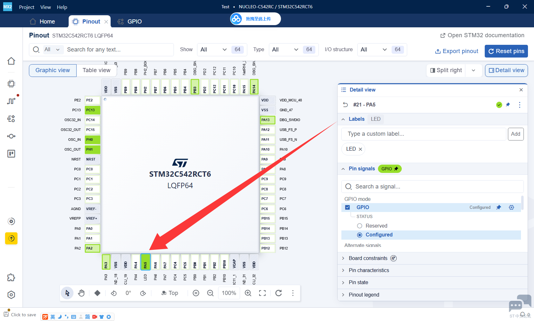Click the Split right button
This screenshot has width=534, height=321.
pos(446,70)
